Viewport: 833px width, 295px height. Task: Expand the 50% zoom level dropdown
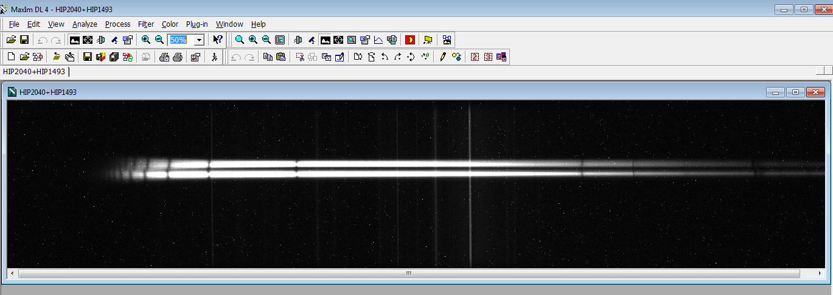coord(198,40)
